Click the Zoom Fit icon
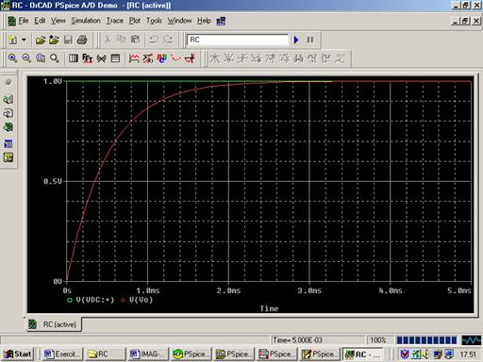The image size is (483, 362). [55, 58]
